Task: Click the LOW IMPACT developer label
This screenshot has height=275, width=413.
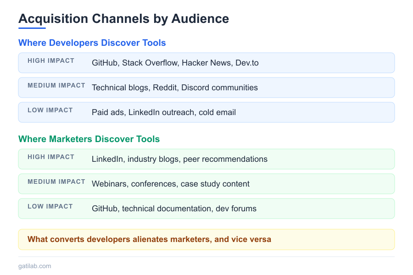Action: 50,110
